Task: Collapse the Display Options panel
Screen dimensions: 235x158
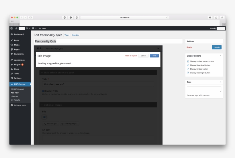Action: [220, 56]
